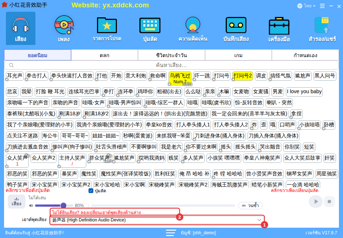Image resolution: width=343 pixels, height=238 pixels.
Task: Click the red flower app logo
Action: tap(4, 5)
